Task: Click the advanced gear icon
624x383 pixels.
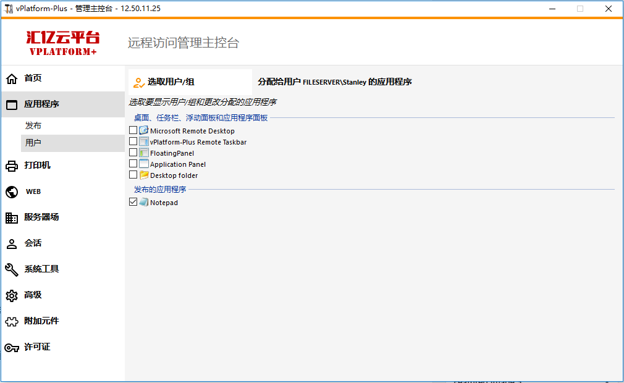Action: 12,295
